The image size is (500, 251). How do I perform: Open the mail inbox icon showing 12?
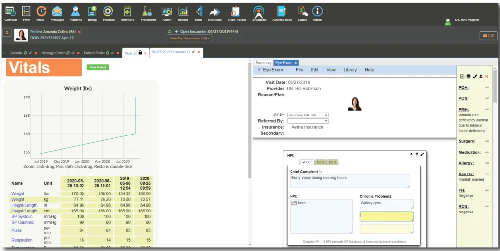(x=488, y=36)
